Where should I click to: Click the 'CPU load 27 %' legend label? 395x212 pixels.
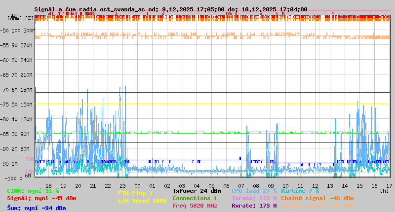254,191
